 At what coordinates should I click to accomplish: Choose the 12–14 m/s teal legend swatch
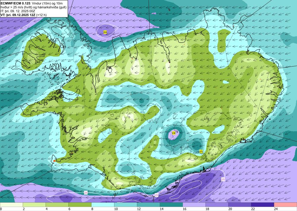148,205
